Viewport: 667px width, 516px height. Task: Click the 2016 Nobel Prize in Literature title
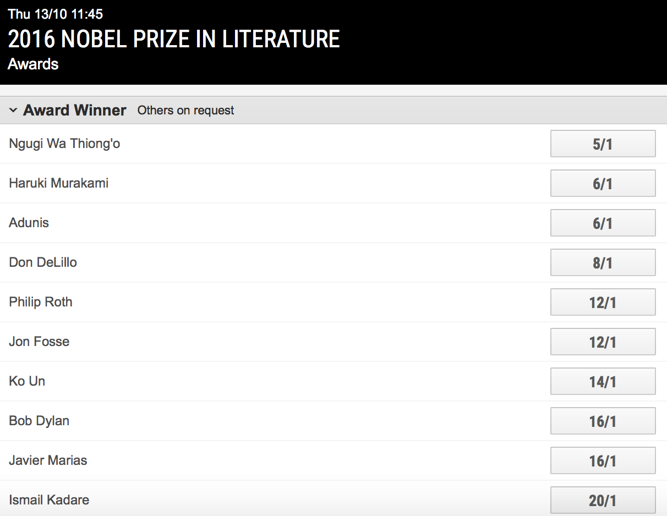tap(174, 39)
